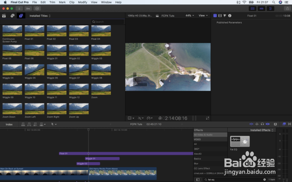Open the viewer zoom 44% dropdown
The image size is (292, 182).
[x=190, y=16]
